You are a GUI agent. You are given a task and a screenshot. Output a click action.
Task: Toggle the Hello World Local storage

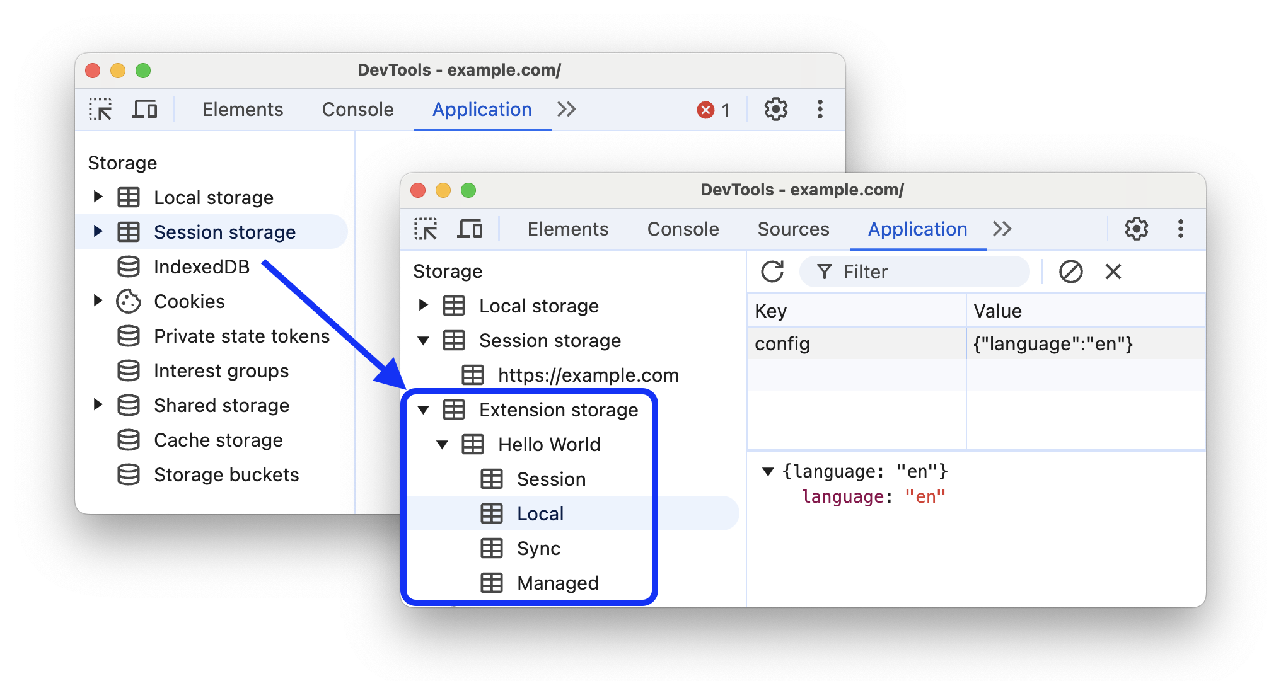click(538, 512)
